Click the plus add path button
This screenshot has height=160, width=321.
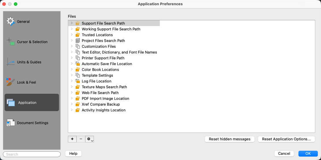tap(72, 139)
